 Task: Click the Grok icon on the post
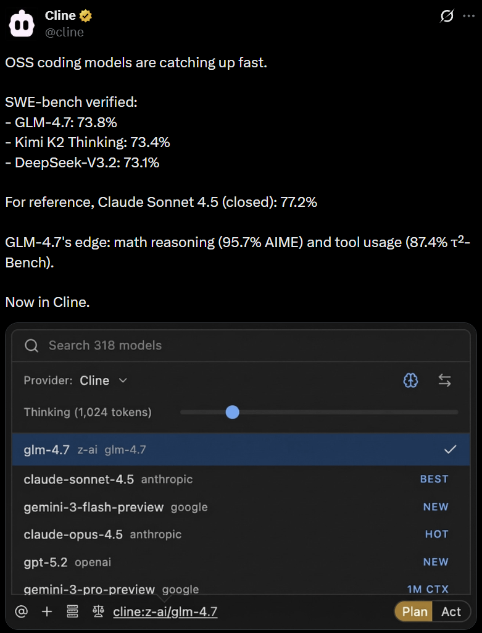[447, 17]
